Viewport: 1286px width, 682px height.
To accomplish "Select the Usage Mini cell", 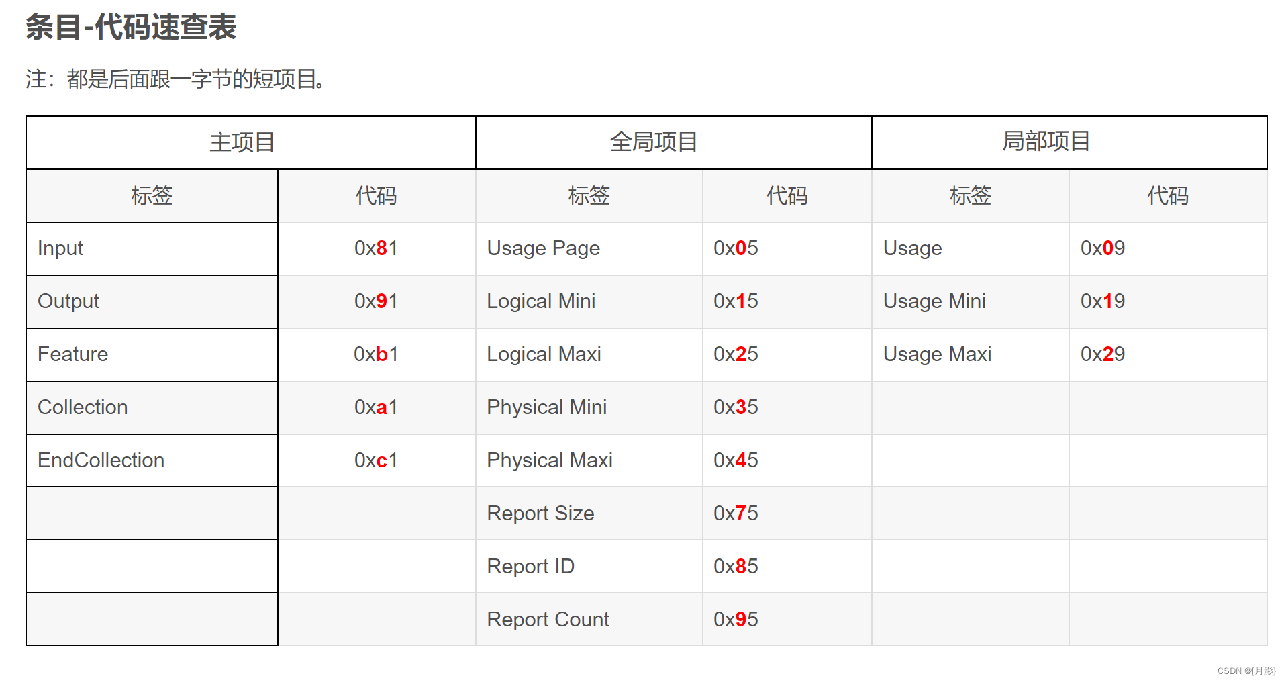I will (x=970, y=301).
